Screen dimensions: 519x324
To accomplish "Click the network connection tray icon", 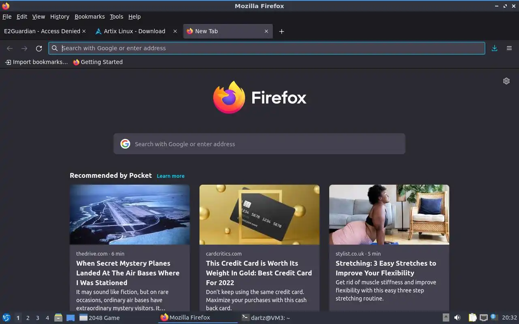I will [x=483, y=318].
